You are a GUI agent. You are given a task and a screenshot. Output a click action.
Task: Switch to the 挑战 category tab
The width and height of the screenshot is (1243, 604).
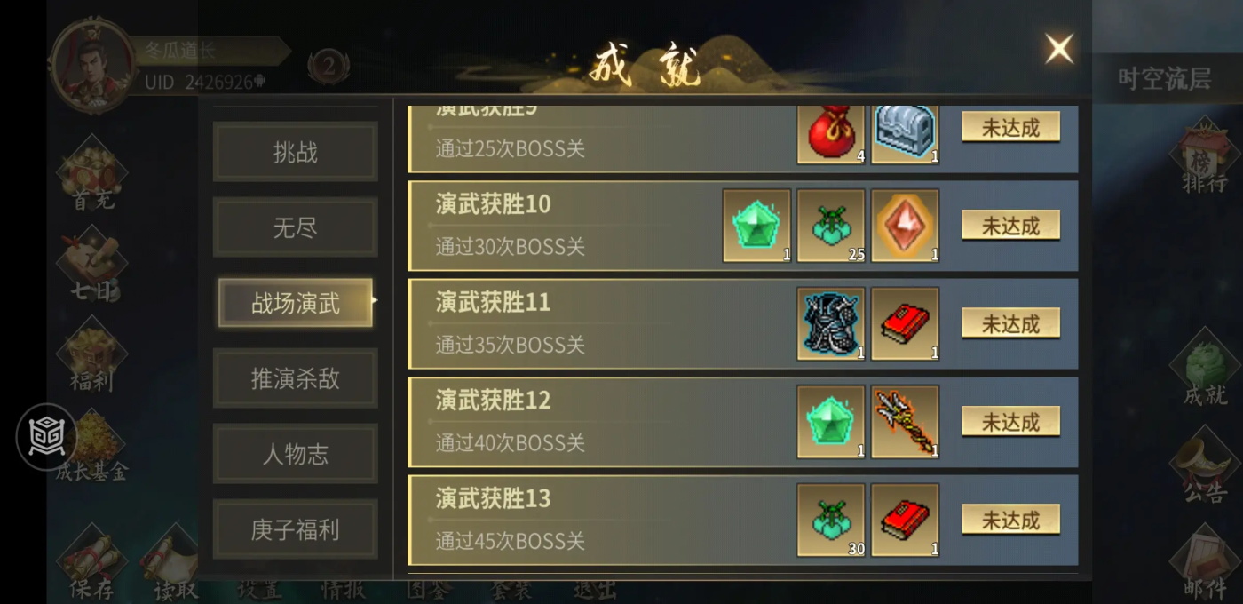(x=296, y=152)
